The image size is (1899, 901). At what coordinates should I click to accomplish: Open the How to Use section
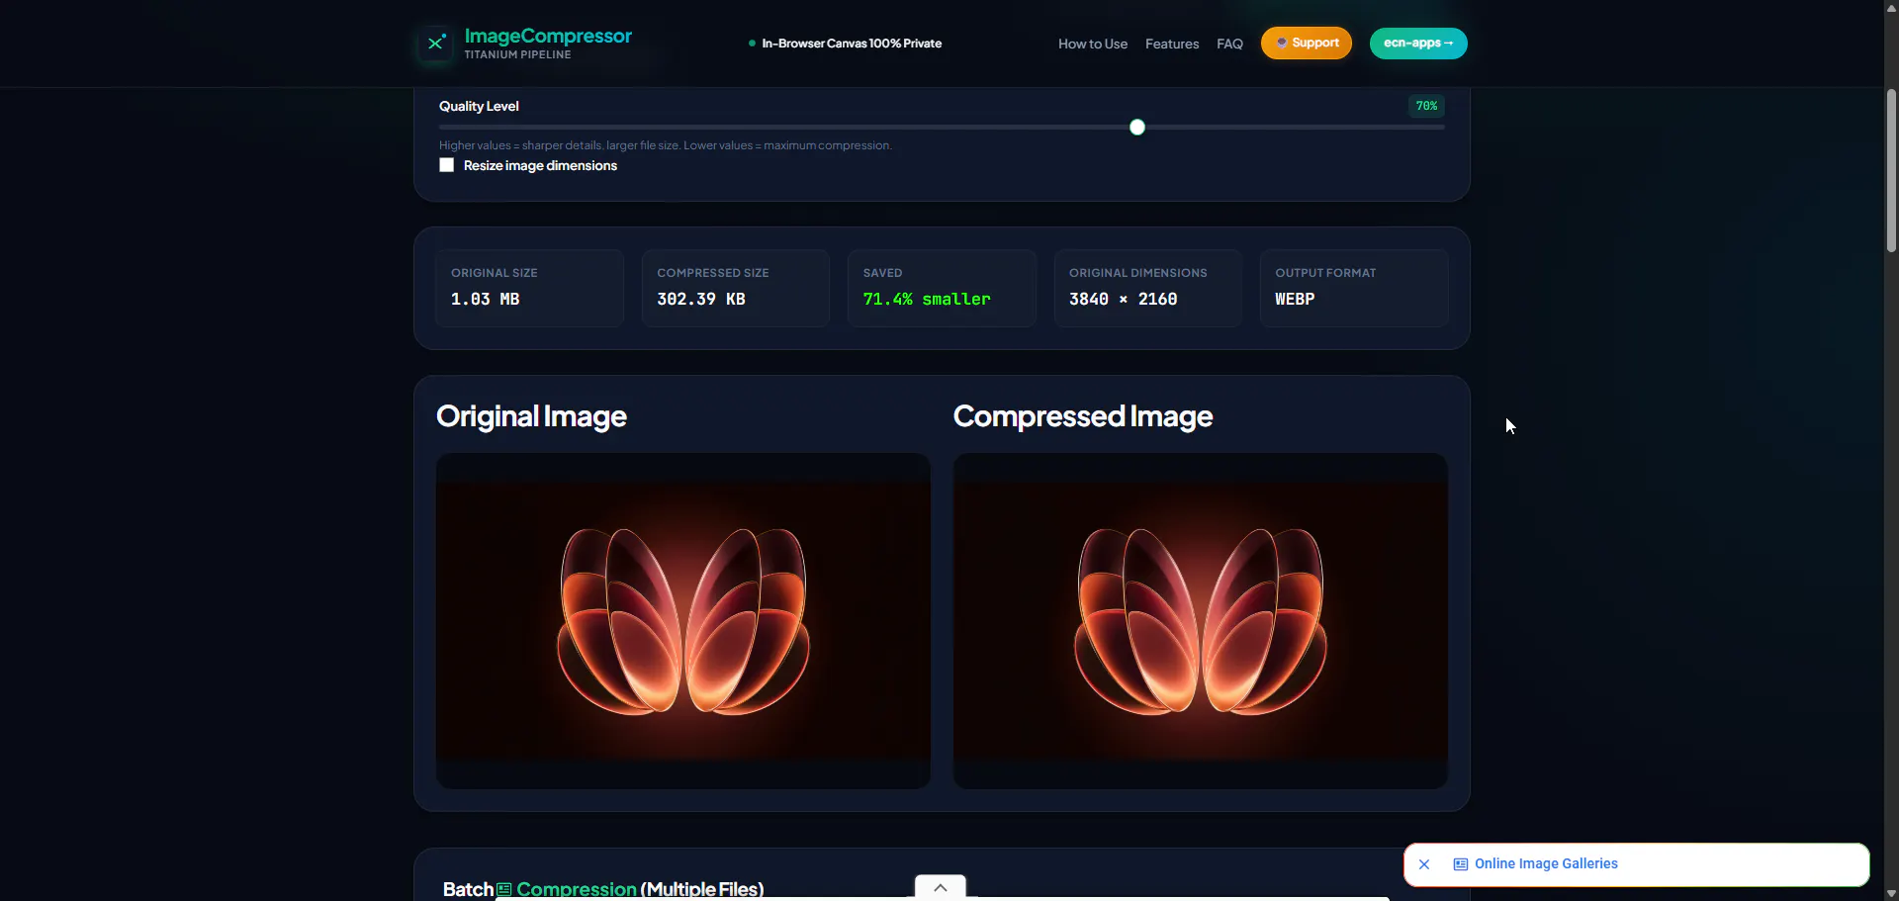[1093, 44]
